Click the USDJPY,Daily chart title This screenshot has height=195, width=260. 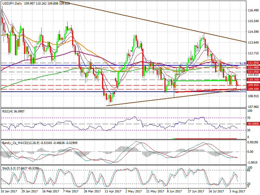12,3
